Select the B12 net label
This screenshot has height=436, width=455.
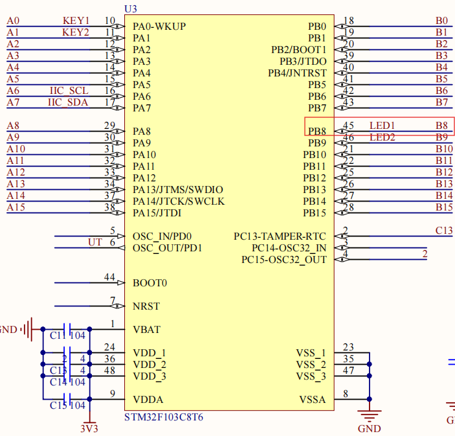[444, 172]
